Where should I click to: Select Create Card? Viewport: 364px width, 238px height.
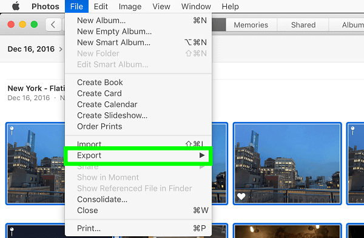[138, 93]
